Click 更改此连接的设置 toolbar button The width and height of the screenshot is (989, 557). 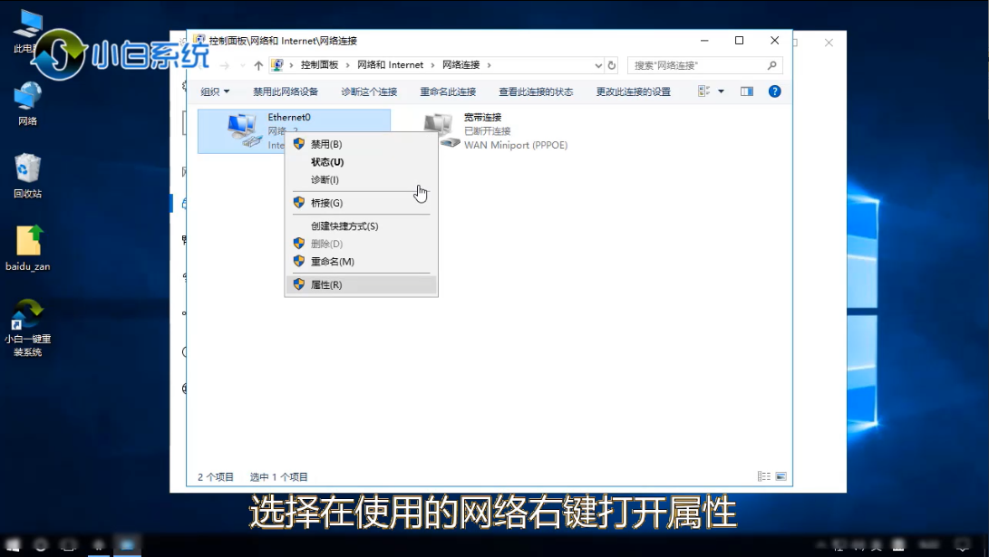pyautogui.click(x=633, y=91)
